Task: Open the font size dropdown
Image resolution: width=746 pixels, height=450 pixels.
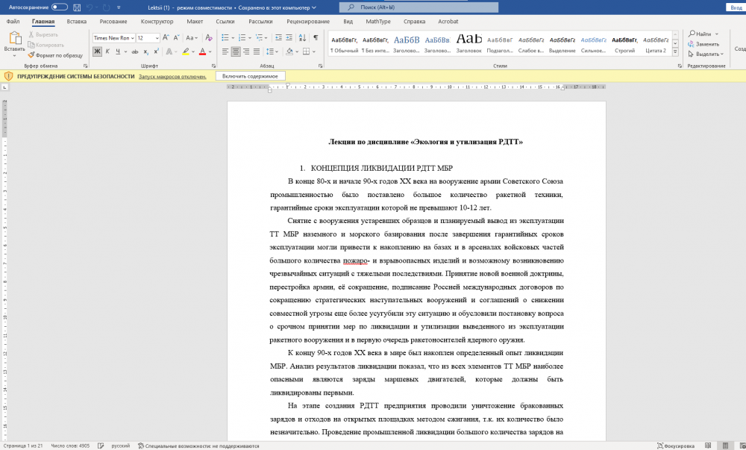Action: click(x=157, y=37)
